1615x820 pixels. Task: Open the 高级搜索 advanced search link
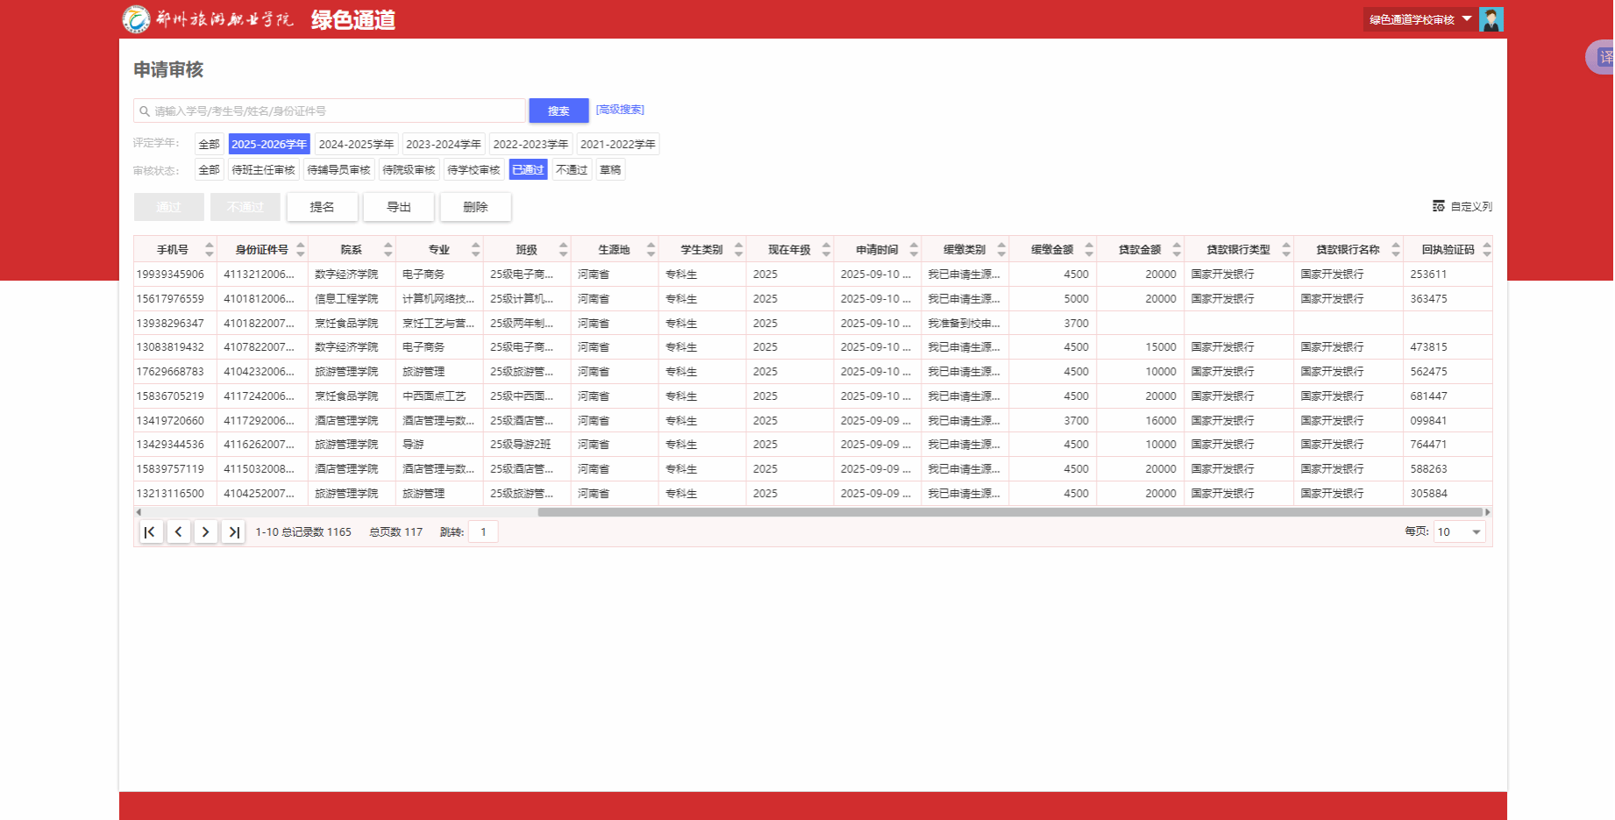click(620, 110)
